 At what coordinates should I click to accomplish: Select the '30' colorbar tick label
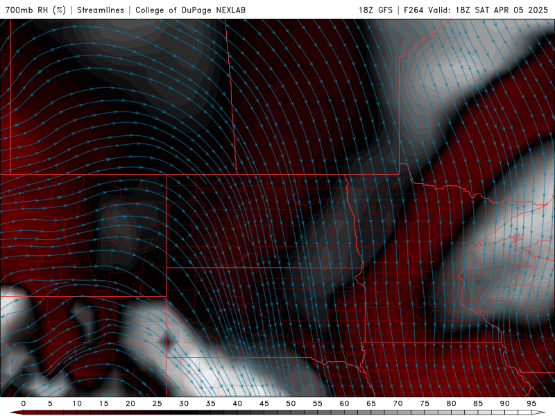[184, 404]
